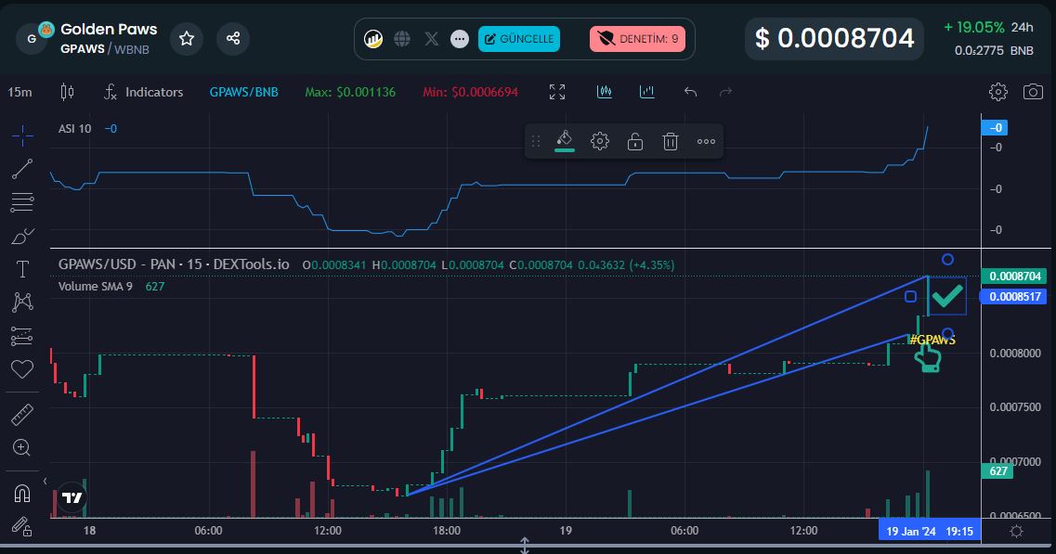1056x554 pixels.
Task: Click the $ 0.0008704 price display
Action: 834,38
